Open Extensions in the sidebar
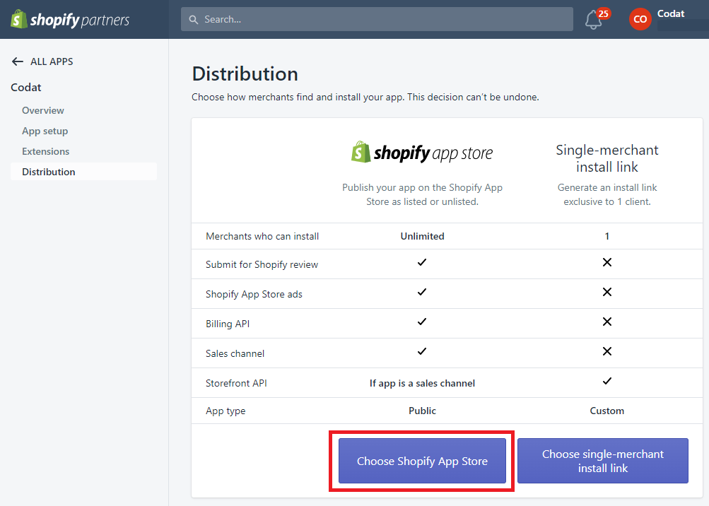 46,151
